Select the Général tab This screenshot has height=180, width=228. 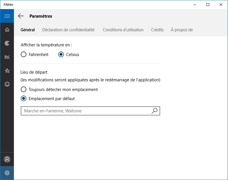[x=28, y=30]
